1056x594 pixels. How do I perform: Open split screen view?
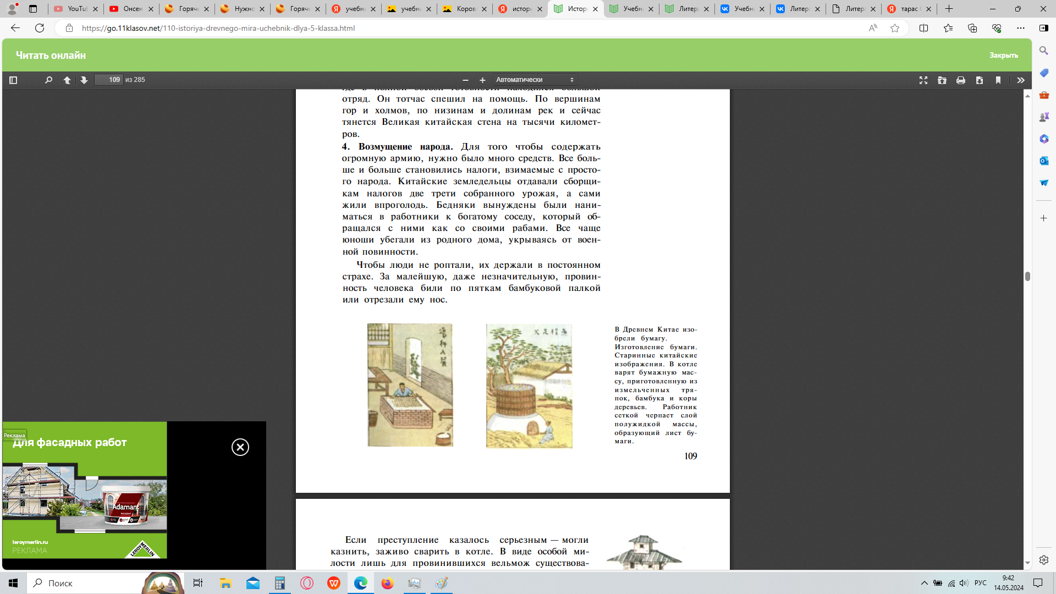[x=923, y=28]
